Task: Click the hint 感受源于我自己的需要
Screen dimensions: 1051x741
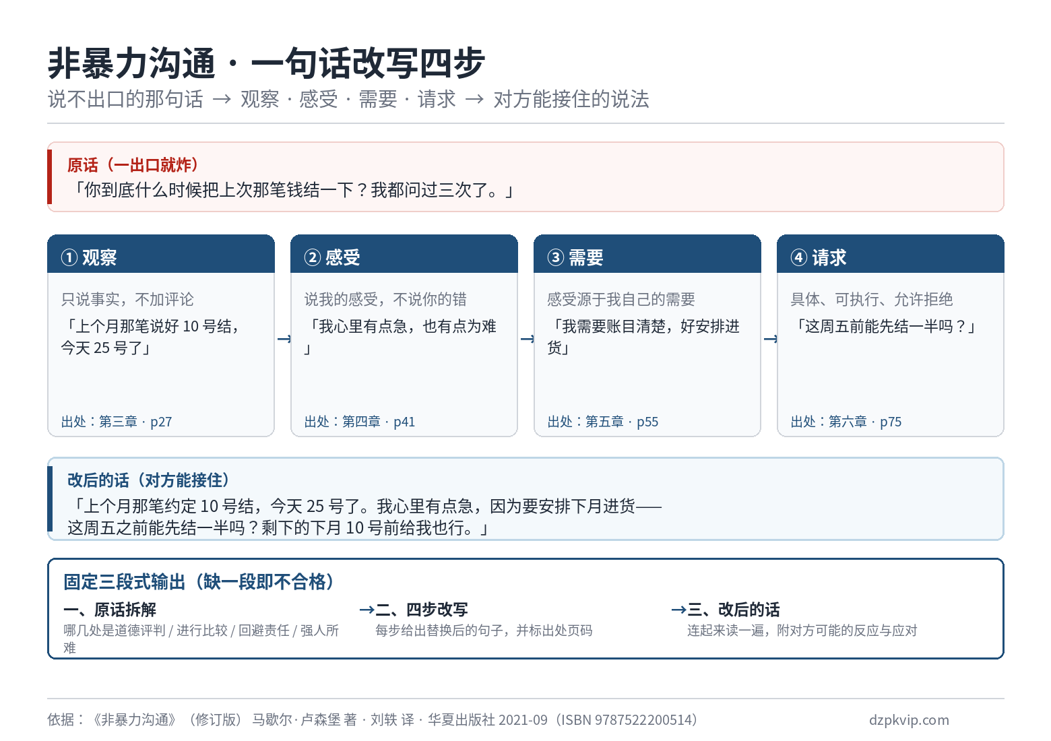Action: click(x=621, y=299)
